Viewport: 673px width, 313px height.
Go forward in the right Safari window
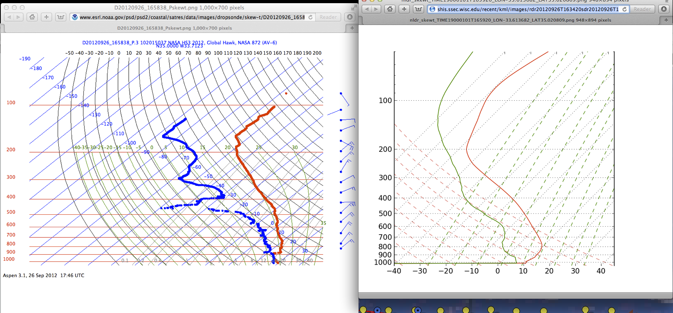pyautogui.click(x=376, y=9)
